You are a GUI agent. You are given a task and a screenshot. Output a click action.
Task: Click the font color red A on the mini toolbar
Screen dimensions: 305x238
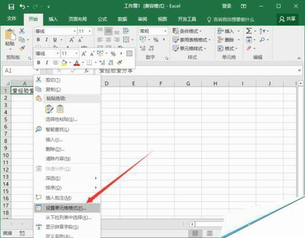(x=77, y=63)
